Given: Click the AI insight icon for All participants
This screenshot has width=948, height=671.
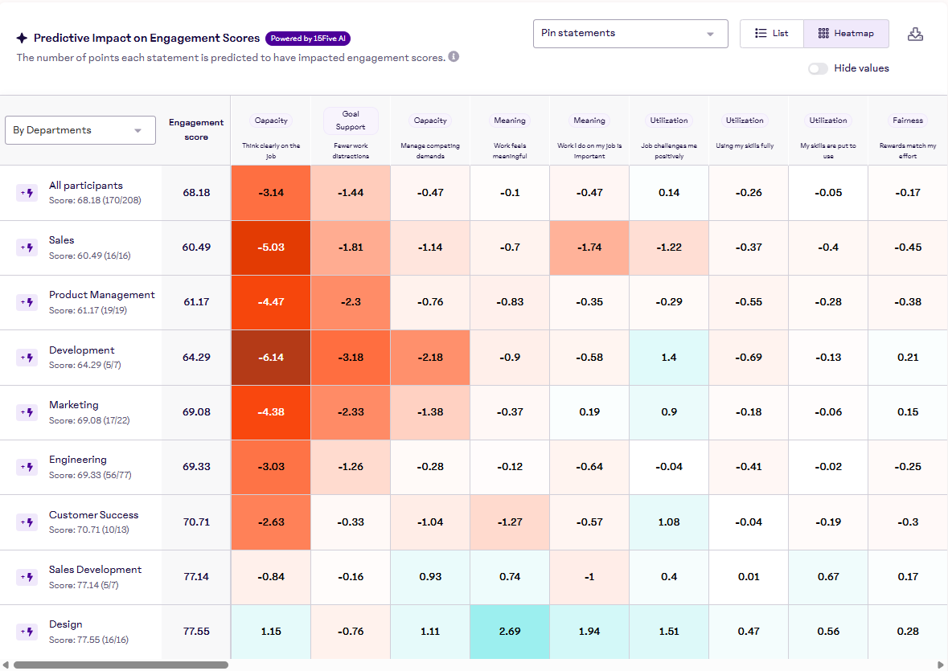Looking at the screenshot, I should (x=27, y=193).
